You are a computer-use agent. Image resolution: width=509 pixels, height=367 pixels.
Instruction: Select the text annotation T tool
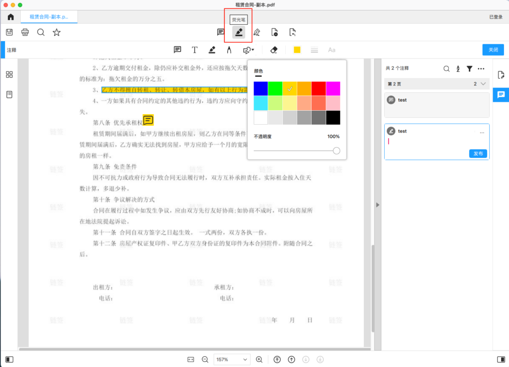[195, 50]
